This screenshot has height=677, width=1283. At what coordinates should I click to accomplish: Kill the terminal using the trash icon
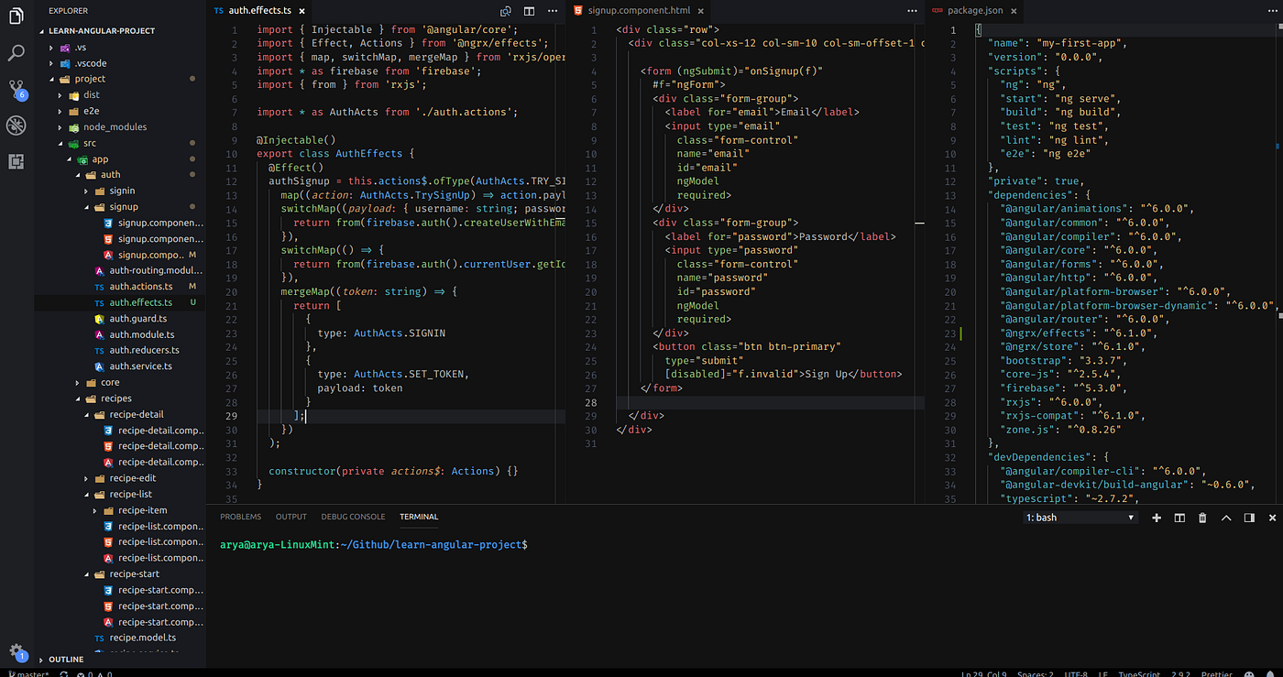pyautogui.click(x=1201, y=518)
